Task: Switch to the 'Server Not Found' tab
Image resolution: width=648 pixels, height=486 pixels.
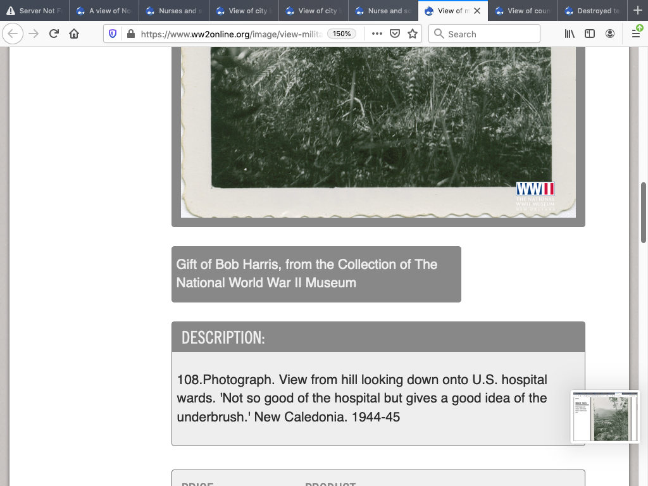Action: coord(35,11)
